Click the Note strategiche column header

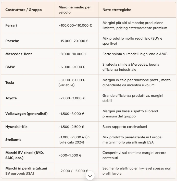click(117, 10)
